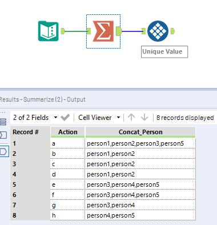Click the blue connection line between Summarize and Unique
Viewport: 217px width, 225px height.
tap(132, 31)
